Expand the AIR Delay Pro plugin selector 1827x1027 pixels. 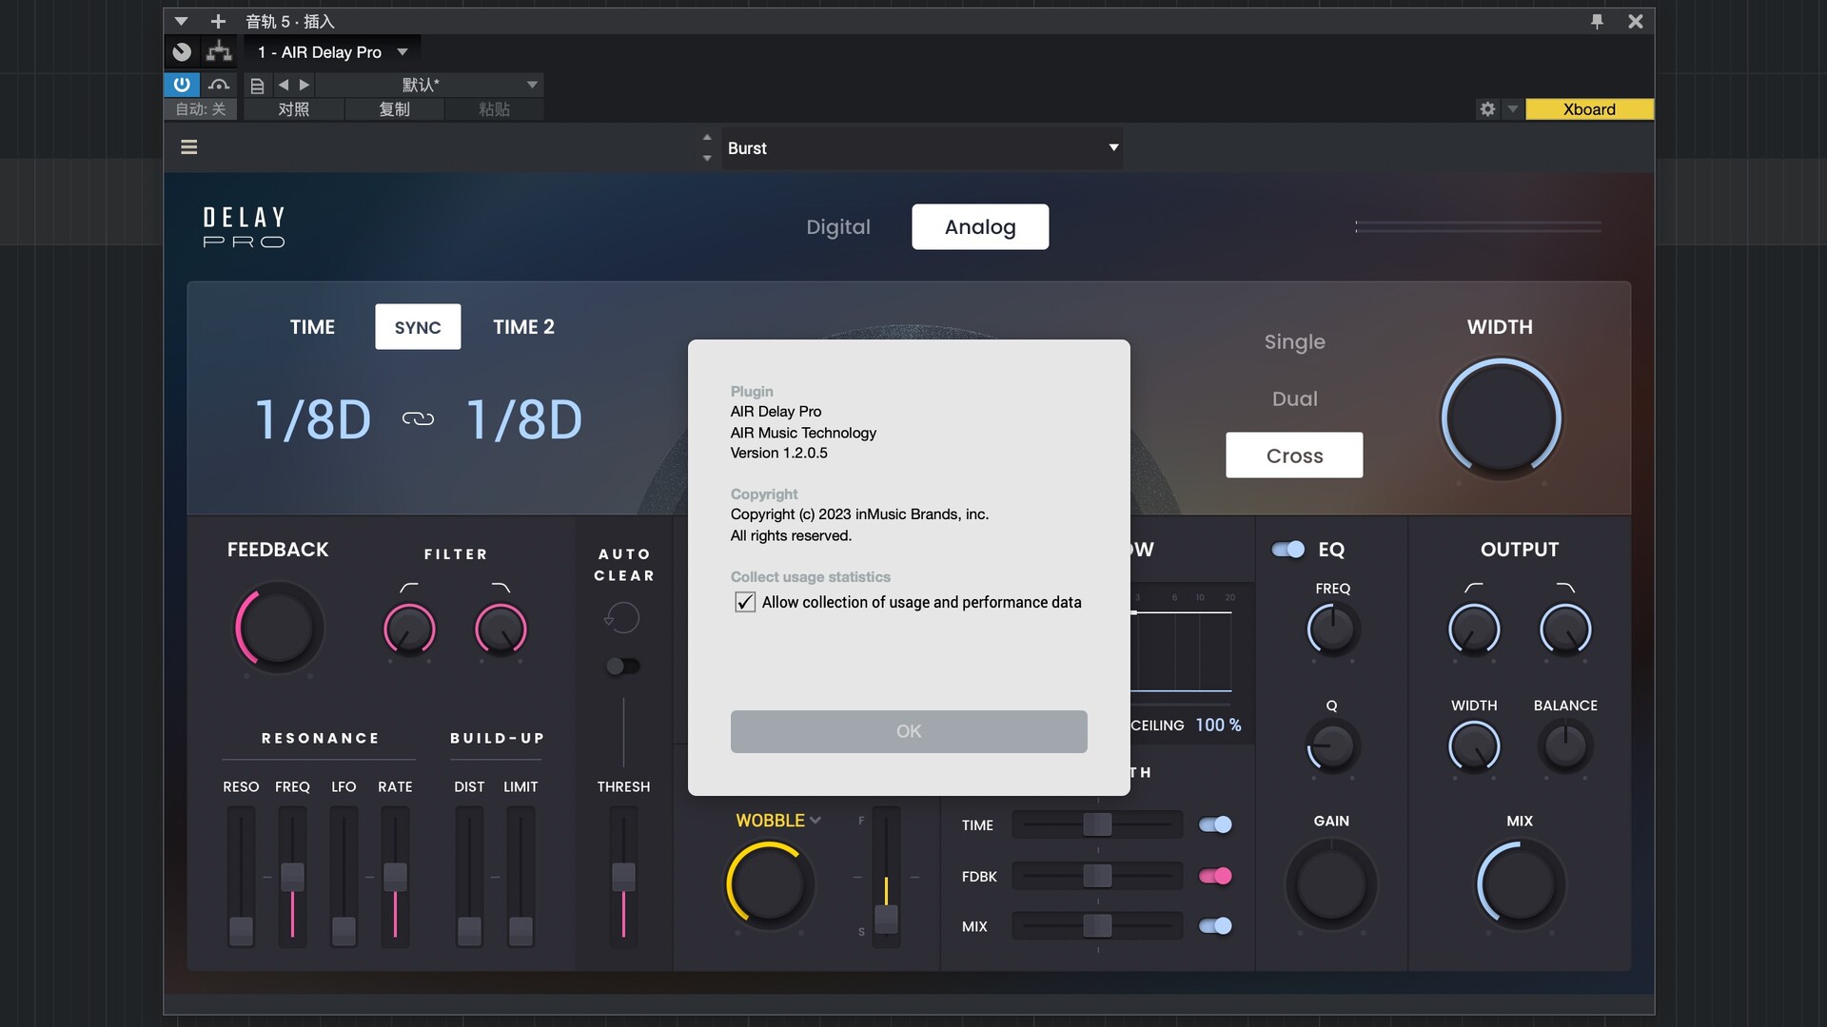coord(403,52)
